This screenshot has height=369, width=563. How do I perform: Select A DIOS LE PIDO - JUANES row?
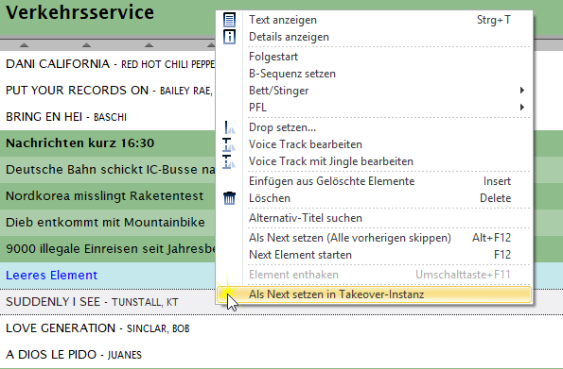point(282,355)
